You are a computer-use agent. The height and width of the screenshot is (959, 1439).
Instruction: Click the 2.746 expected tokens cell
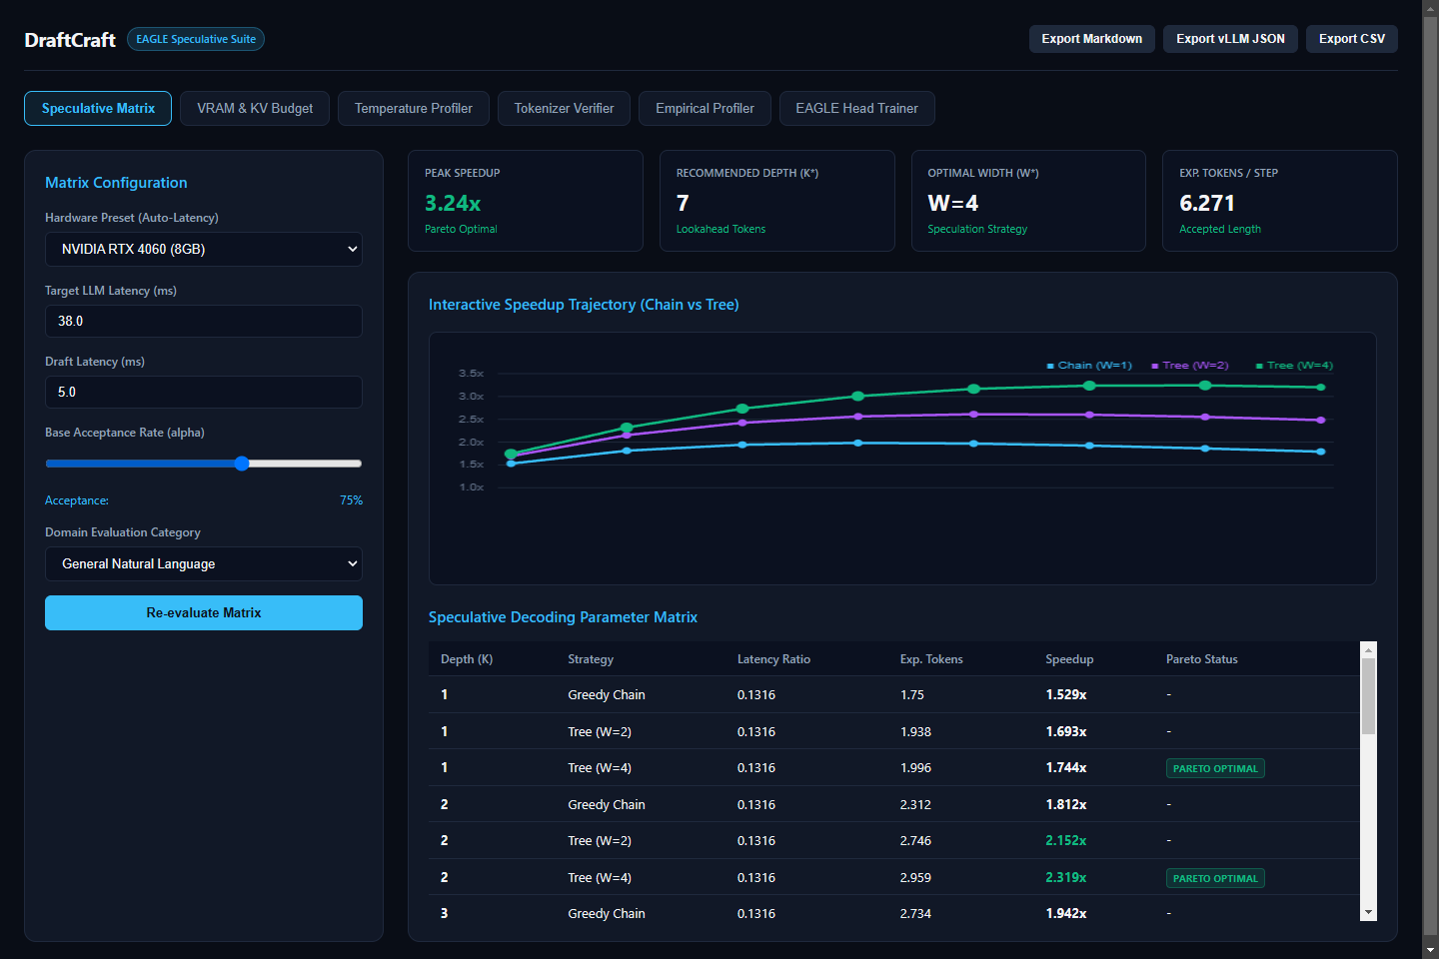tap(915, 840)
